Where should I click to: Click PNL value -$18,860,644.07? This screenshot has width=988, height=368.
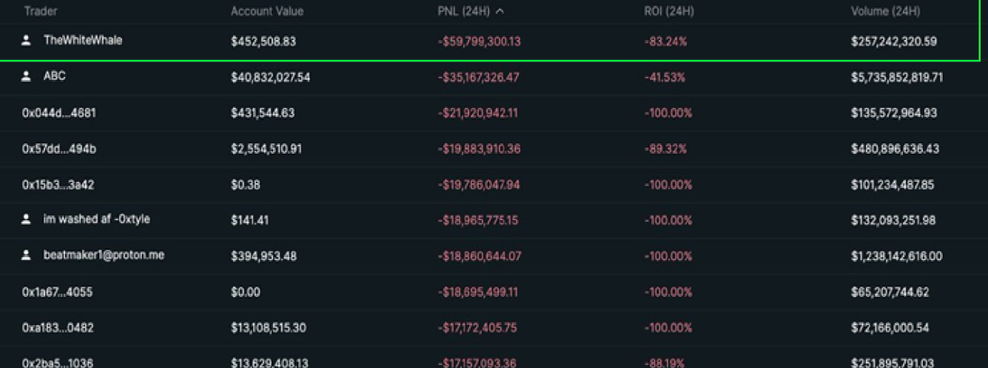click(480, 256)
